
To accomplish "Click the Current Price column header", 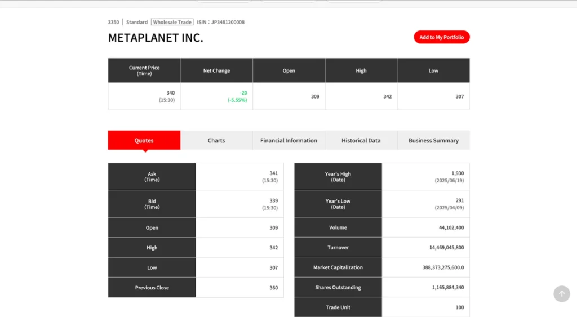I will tap(144, 70).
